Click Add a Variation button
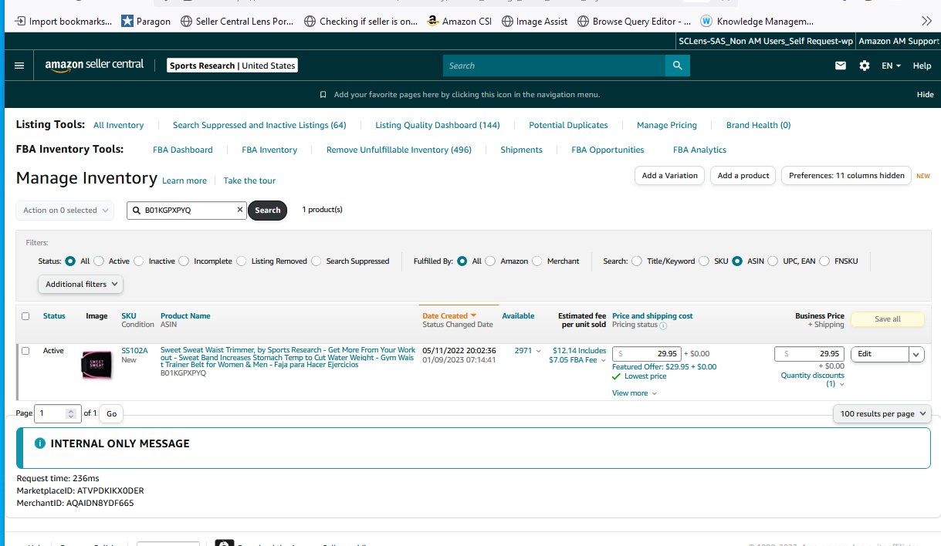The height and width of the screenshot is (546, 941). click(x=670, y=175)
